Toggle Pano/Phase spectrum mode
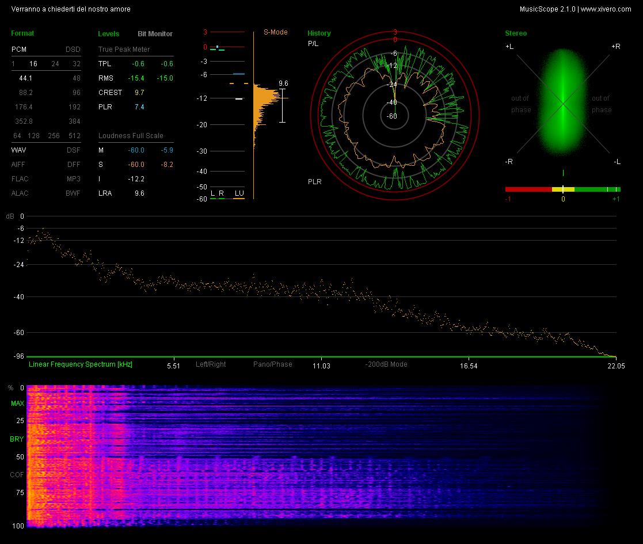This screenshot has width=643, height=544. coord(273,364)
